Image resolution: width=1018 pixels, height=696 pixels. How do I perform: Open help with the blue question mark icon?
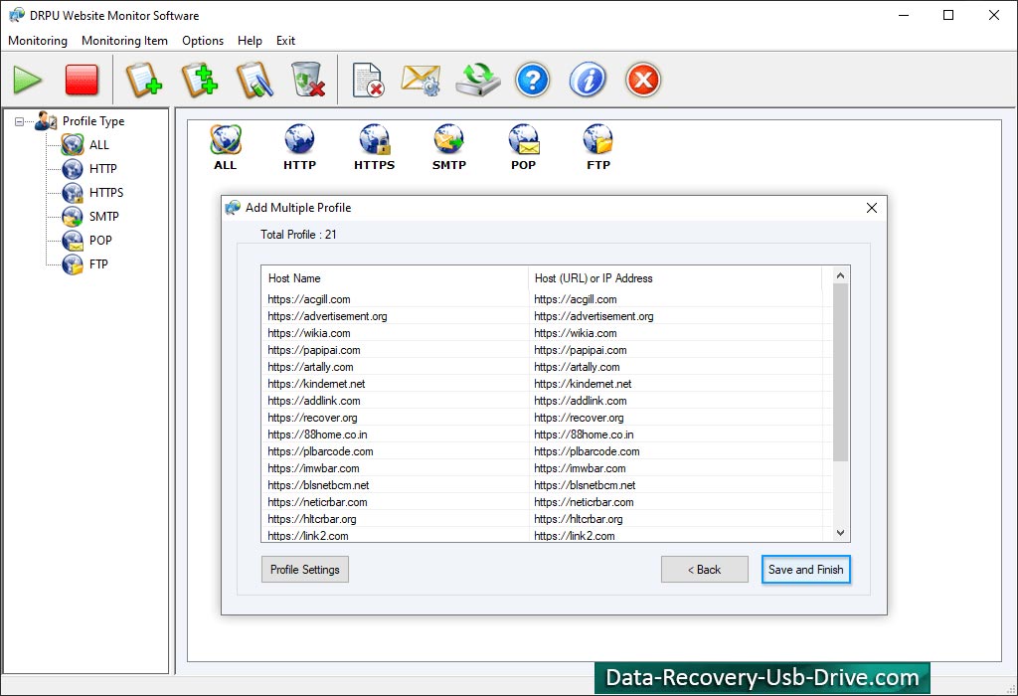pyautogui.click(x=533, y=81)
